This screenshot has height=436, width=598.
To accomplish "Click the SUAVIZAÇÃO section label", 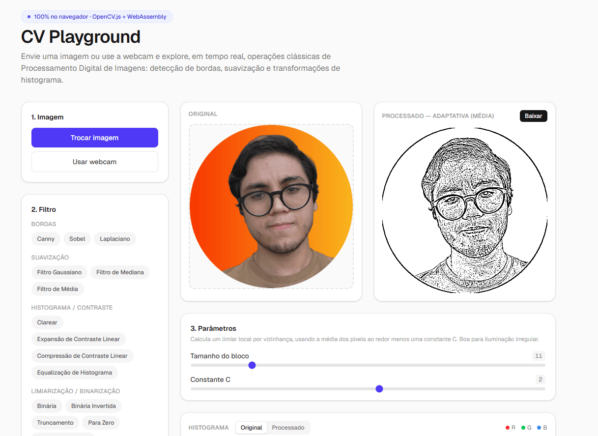I will coord(50,258).
